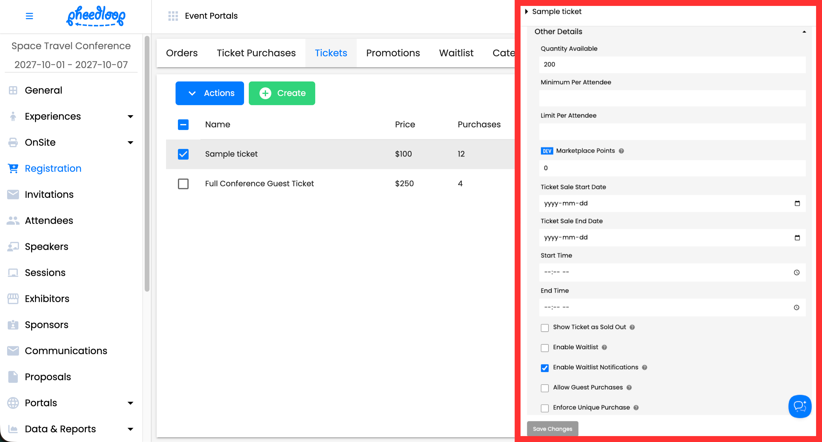Click the hamburger menu icon
The width and height of the screenshot is (822, 442).
click(x=29, y=16)
